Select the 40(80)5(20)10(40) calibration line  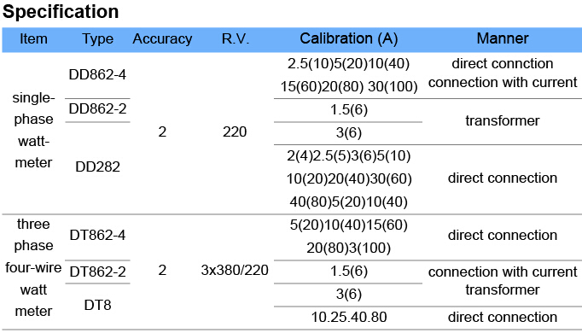[348, 202]
